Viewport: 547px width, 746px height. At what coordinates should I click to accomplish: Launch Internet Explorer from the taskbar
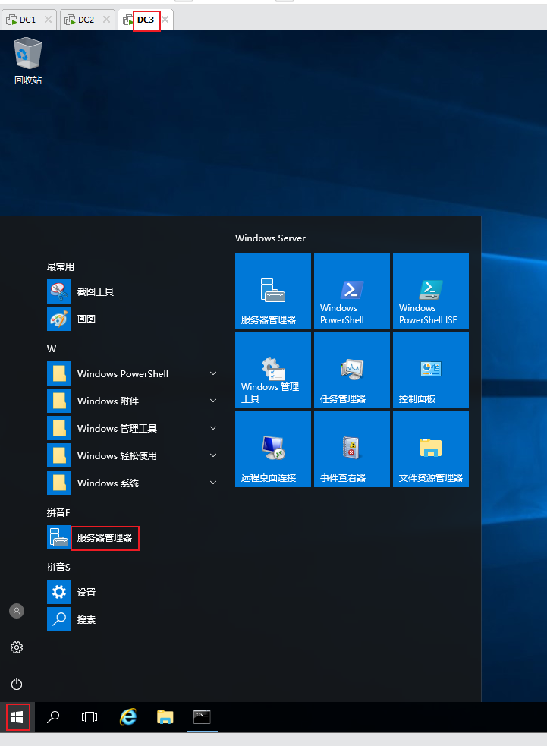128,716
